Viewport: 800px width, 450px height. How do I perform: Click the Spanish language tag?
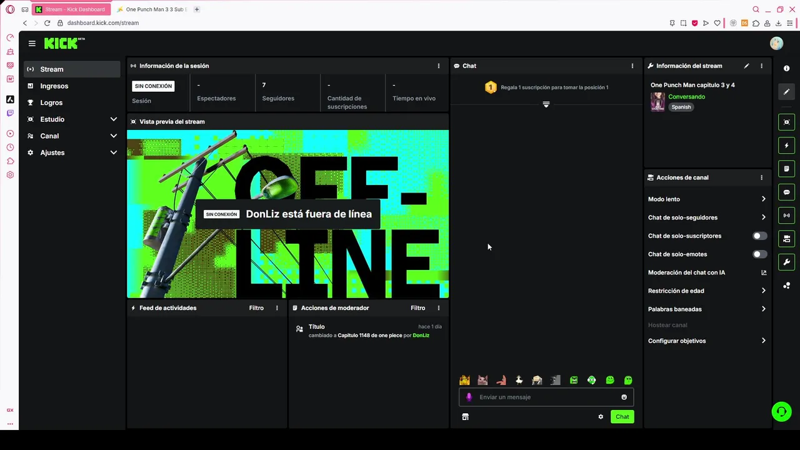click(x=681, y=107)
